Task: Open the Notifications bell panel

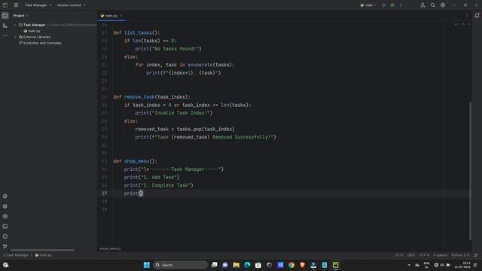Action: tap(477, 16)
